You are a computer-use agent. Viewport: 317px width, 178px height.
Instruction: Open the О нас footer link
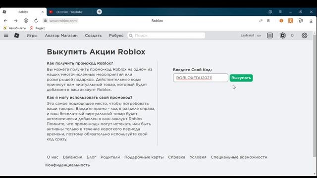[53, 157]
